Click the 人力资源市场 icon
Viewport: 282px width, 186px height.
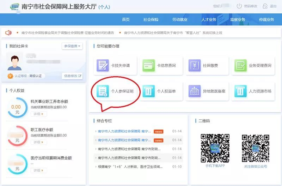(x=240, y=91)
